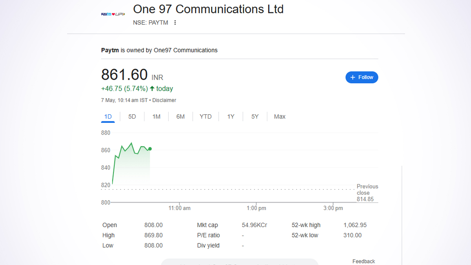The height and width of the screenshot is (265, 471).
Task: Click the green up arrow next to today
Action: (x=152, y=89)
